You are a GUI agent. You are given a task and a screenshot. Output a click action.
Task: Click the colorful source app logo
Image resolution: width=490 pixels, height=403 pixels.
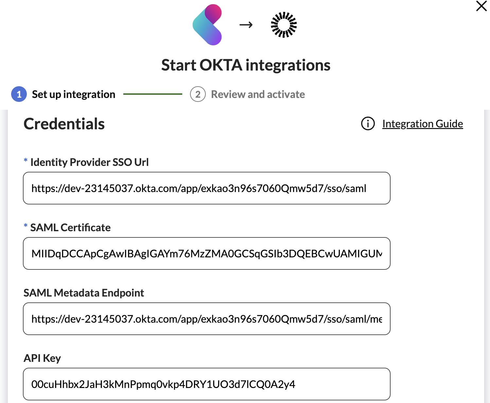click(x=207, y=25)
